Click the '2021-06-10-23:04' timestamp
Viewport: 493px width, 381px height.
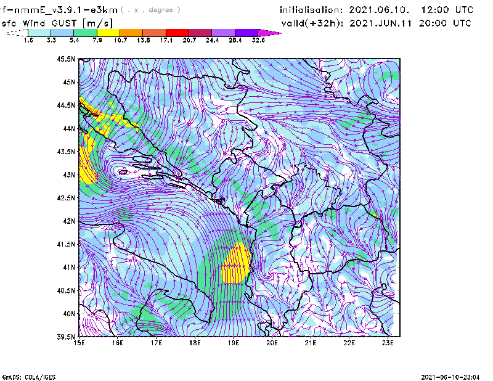[x=450, y=377]
